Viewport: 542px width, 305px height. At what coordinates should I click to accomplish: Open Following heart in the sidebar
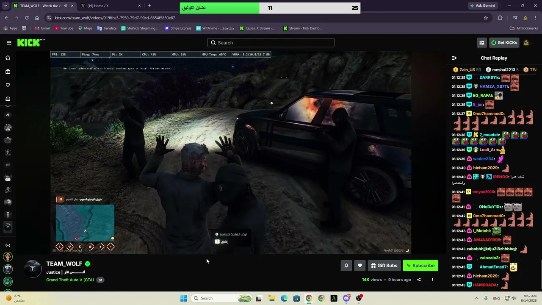tap(8, 85)
